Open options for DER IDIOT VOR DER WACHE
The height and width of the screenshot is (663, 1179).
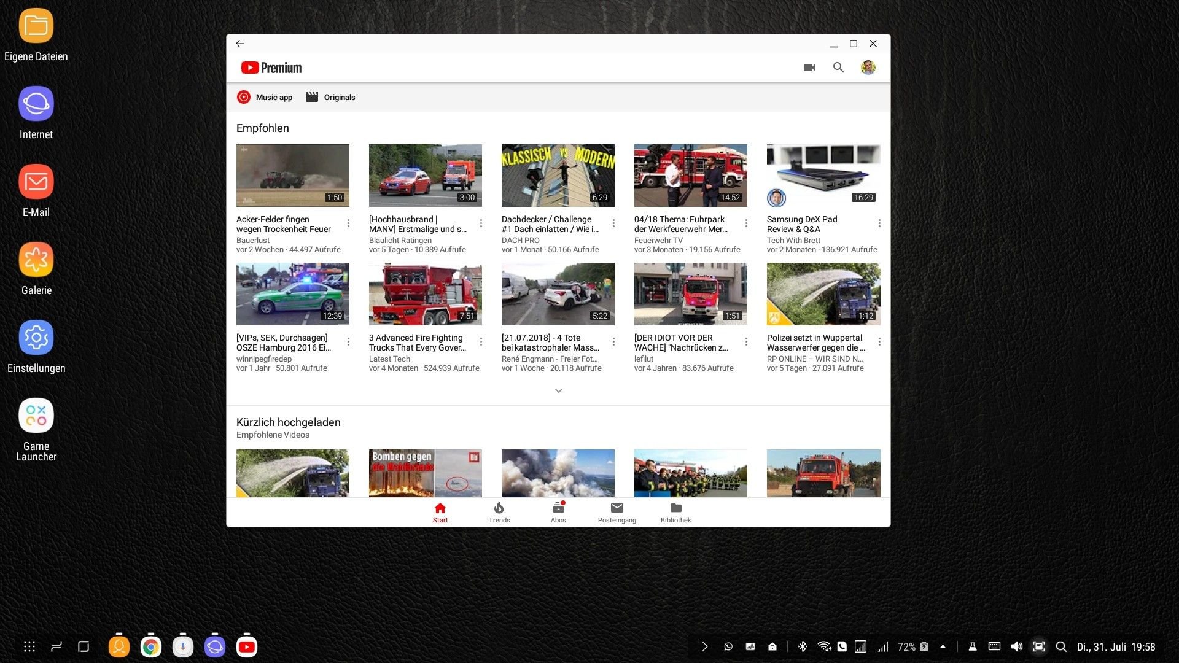pos(746,342)
